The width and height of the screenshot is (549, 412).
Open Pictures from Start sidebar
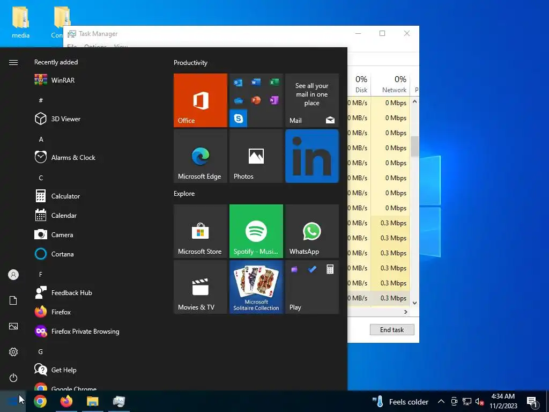13,326
